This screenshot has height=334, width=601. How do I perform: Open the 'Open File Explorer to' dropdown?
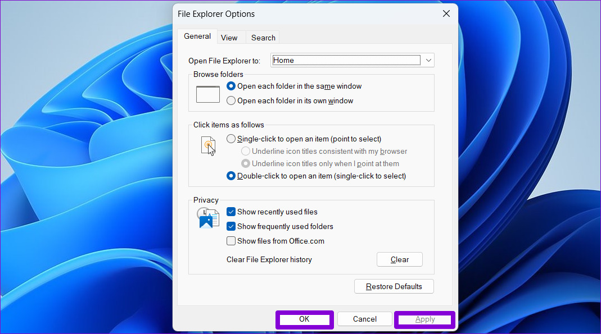point(428,60)
